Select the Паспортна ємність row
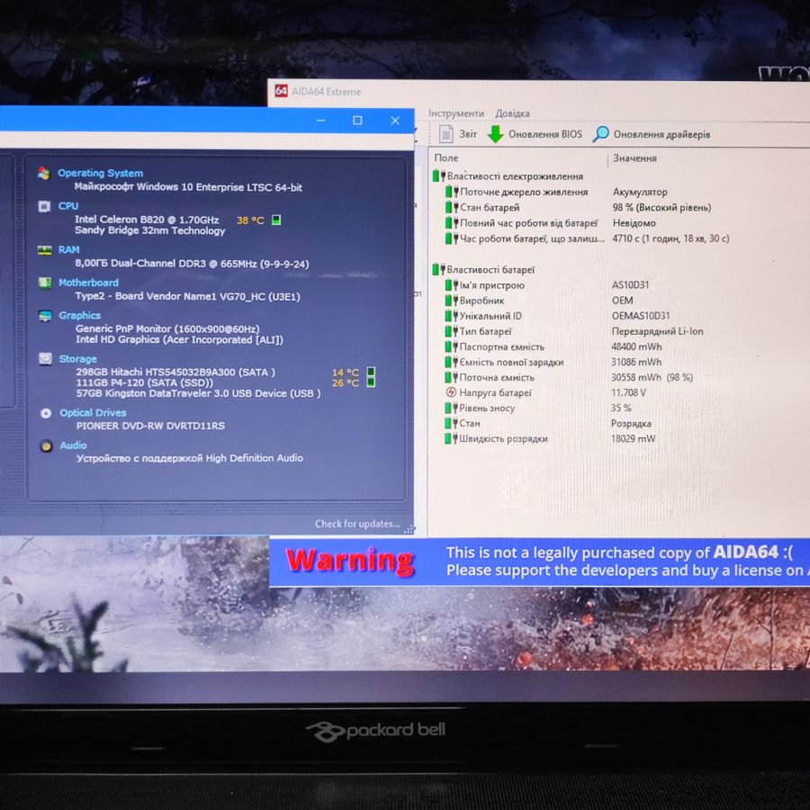810x810 pixels. [x=553, y=346]
